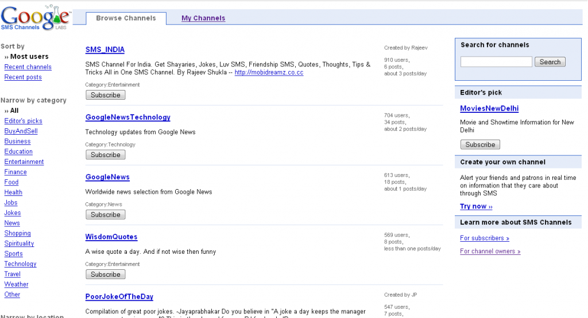The image size is (588, 318).
Task: Click the Search button
Action: (x=550, y=62)
